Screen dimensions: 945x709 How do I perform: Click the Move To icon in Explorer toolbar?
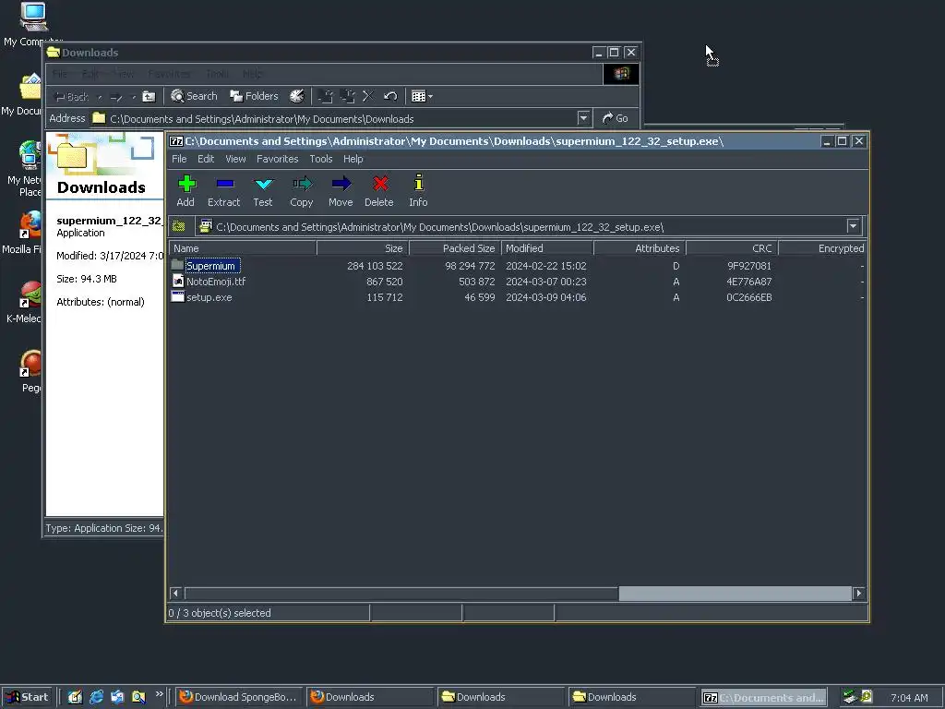click(326, 96)
